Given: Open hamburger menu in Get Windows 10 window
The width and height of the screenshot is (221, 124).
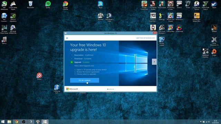Looking at the screenshot, I should (x=67, y=38).
